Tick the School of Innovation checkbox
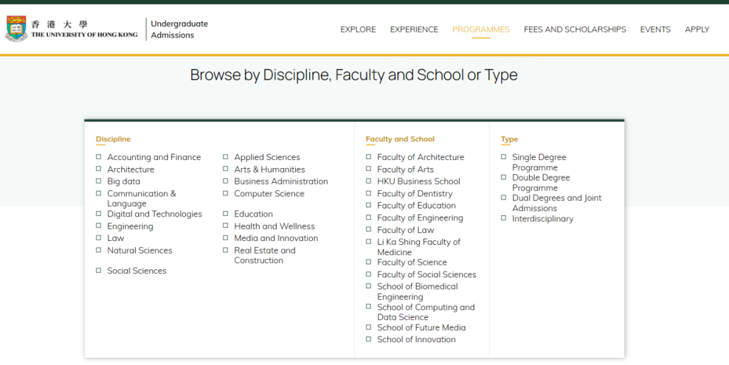The height and width of the screenshot is (365, 729). [369, 339]
